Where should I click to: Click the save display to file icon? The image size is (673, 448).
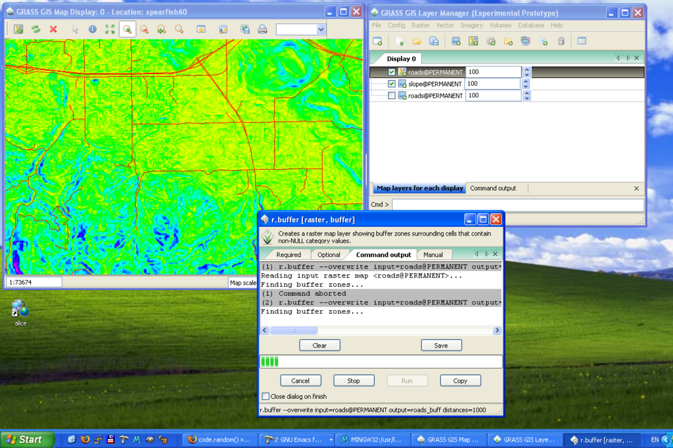[x=245, y=29]
